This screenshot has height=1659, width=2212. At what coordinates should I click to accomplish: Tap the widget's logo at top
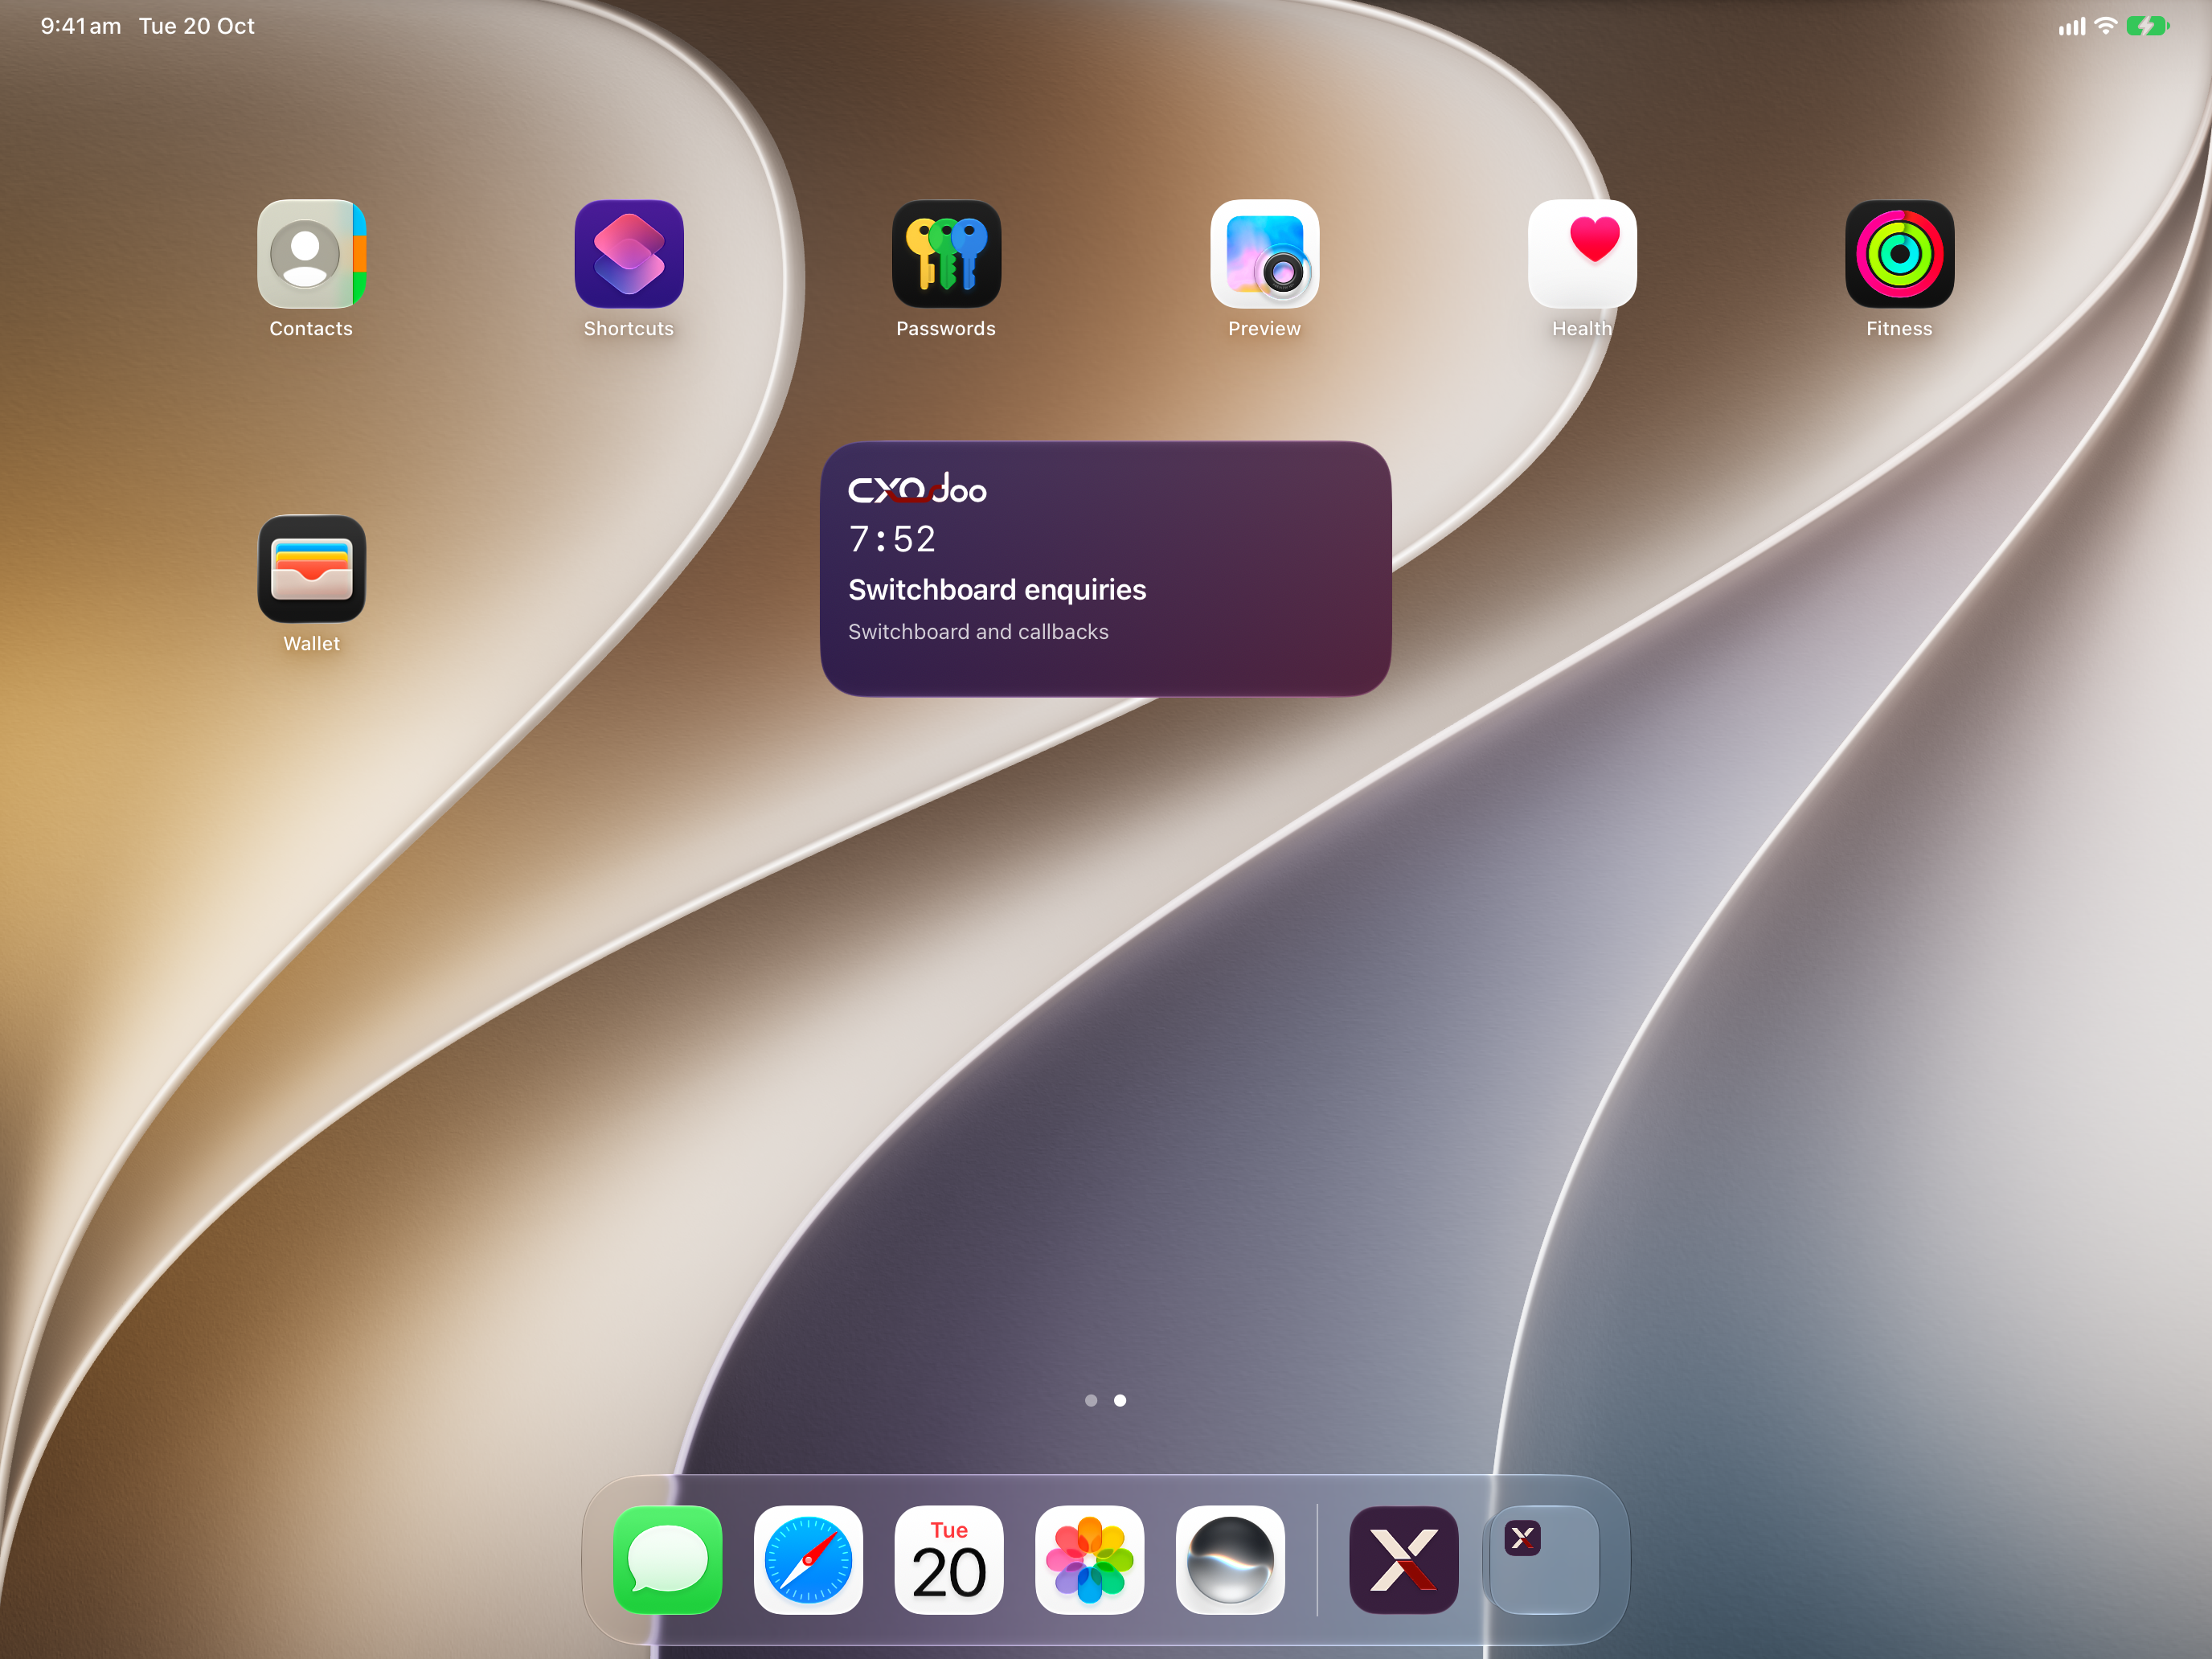pos(917,489)
